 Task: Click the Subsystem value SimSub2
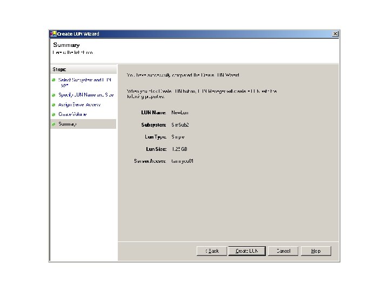180,124
